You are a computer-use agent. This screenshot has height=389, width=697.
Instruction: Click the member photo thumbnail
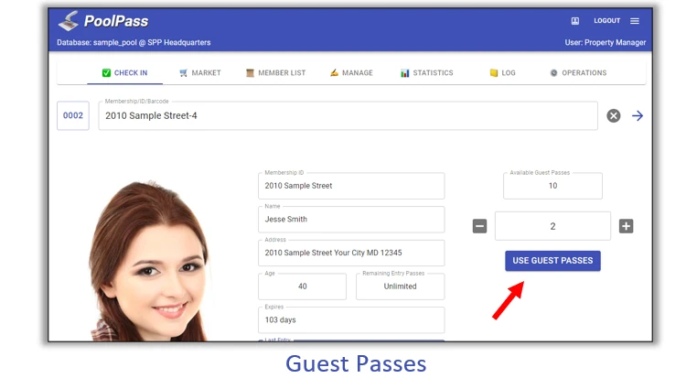[x=151, y=265]
